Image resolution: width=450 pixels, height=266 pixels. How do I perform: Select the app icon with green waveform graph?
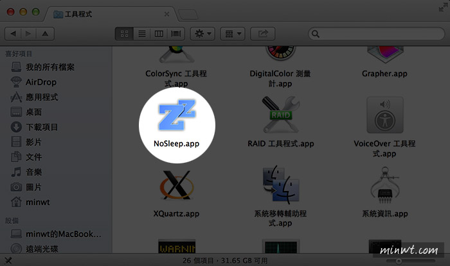pos(281,247)
